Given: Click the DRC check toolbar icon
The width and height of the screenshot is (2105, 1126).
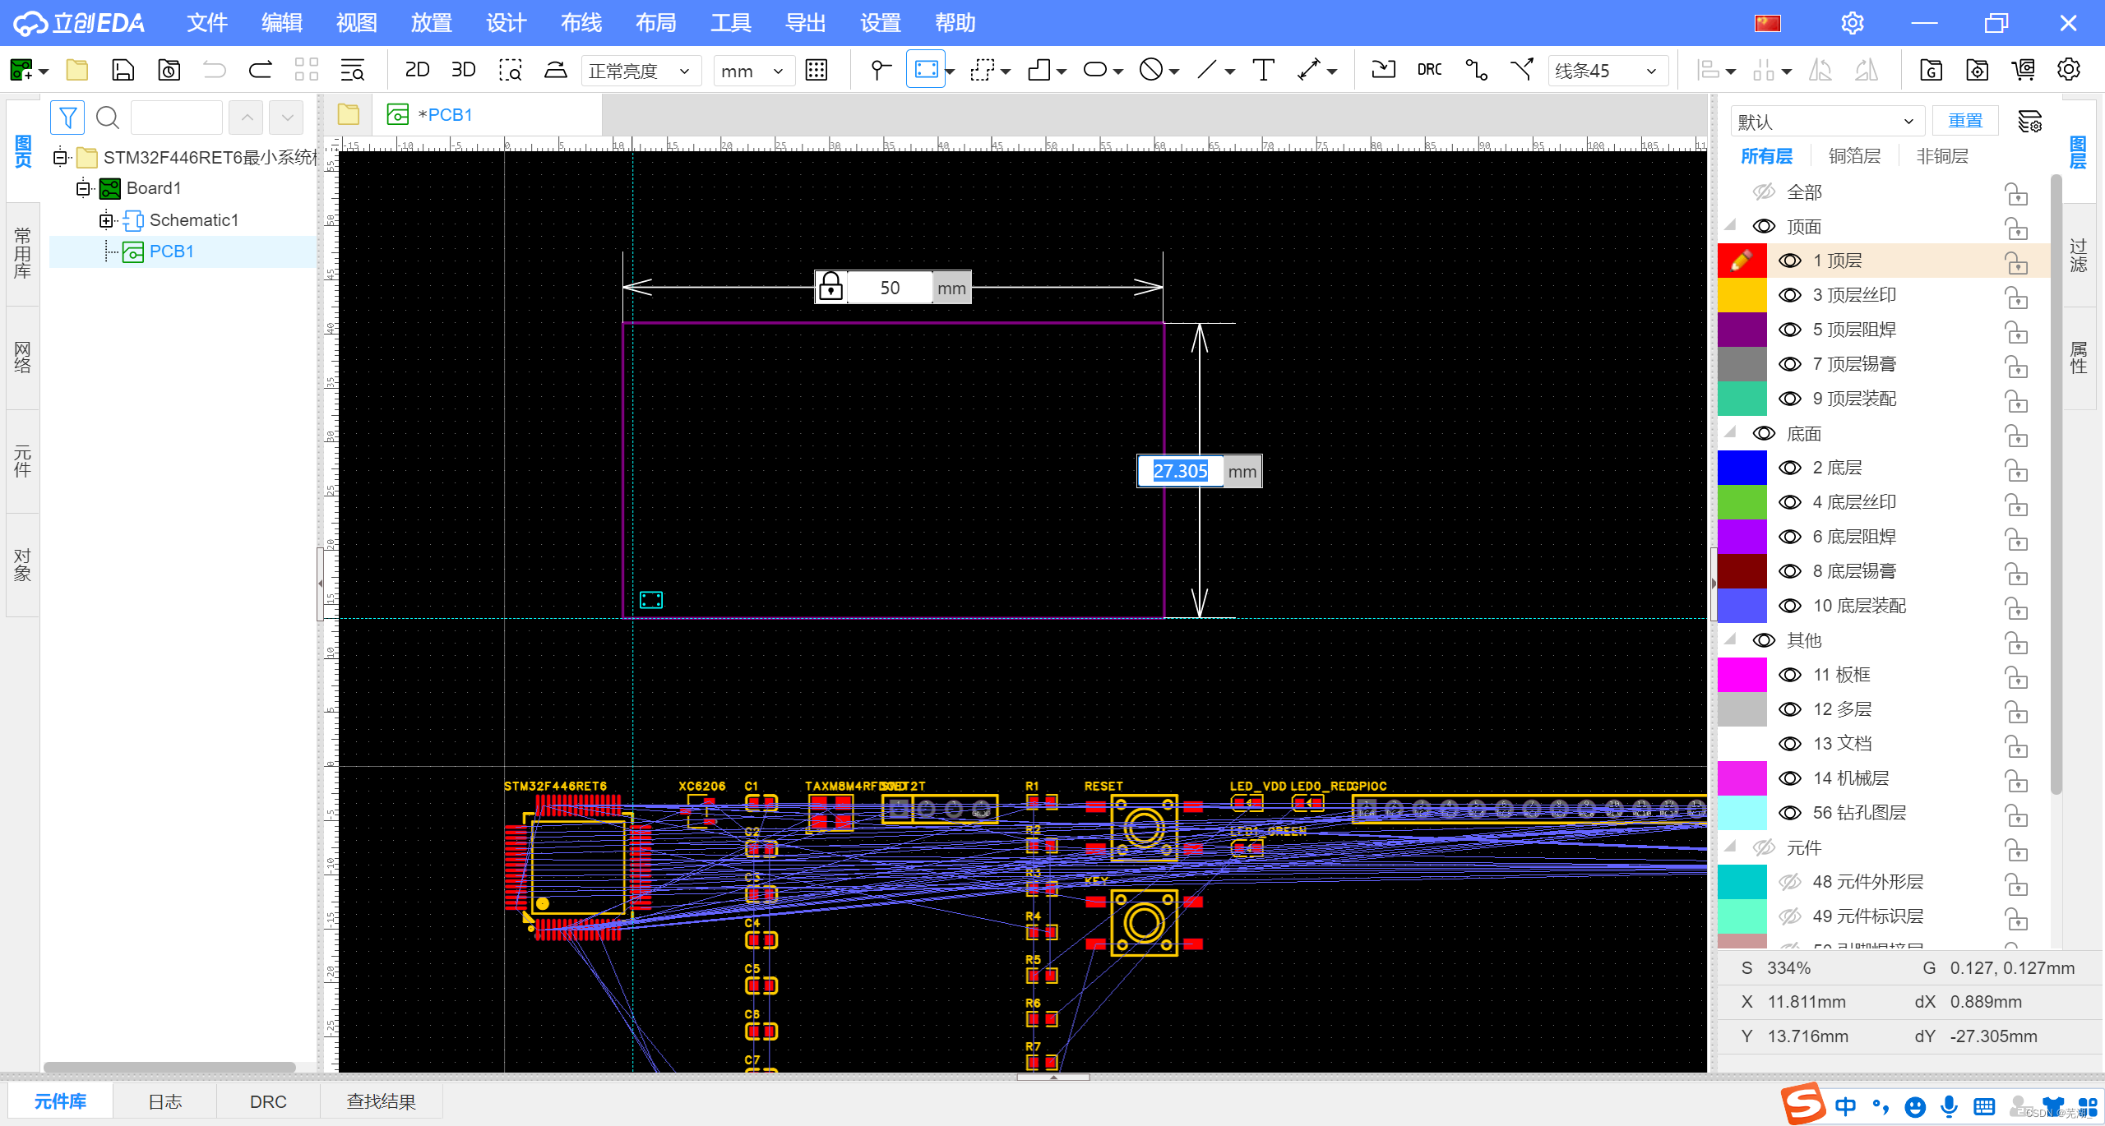Looking at the screenshot, I should click(x=1429, y=70).
